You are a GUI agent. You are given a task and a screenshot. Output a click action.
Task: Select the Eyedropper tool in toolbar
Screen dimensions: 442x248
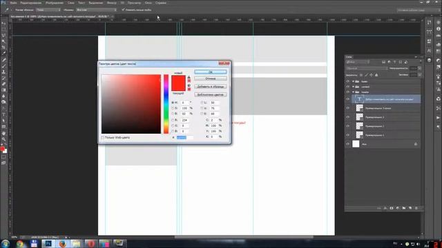pos(3,53)
